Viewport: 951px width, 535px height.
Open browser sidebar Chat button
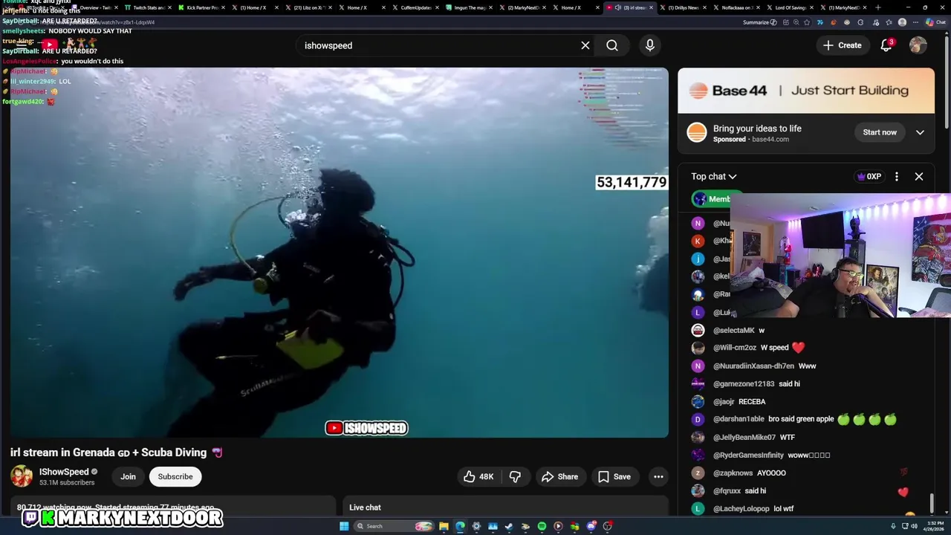click(935, 22)
